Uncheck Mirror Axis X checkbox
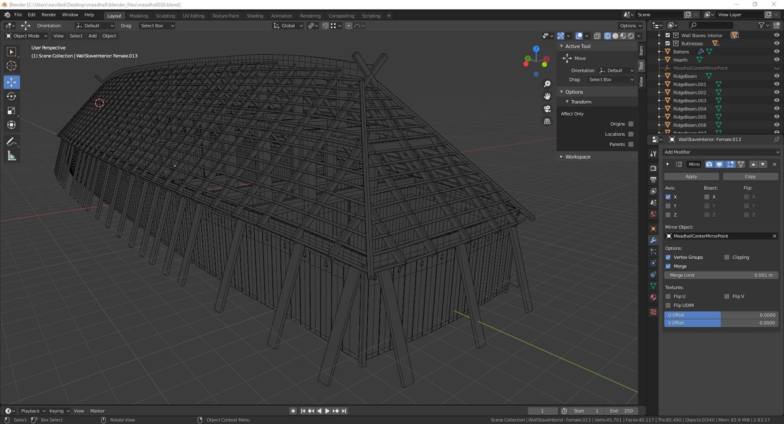The height and width of the screenshot is (424, 784). pos(668,196)
